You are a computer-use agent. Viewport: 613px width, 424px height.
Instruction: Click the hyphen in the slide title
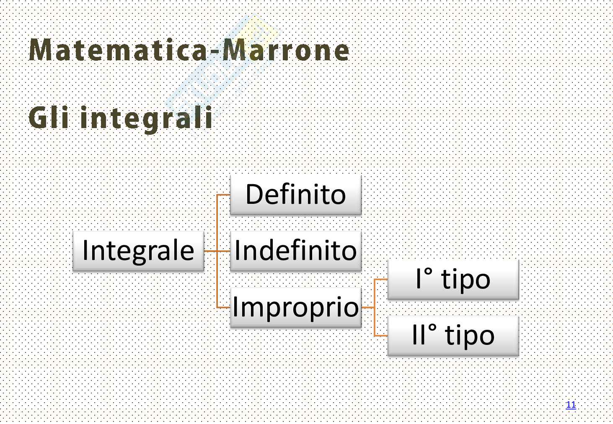(215, 52)
